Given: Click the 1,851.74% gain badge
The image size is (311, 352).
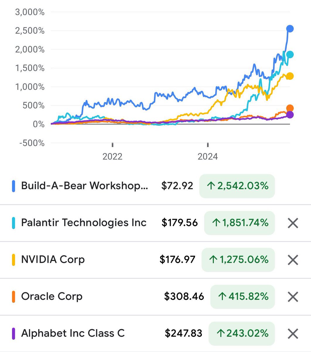Looking at the screenshot, I should coord(240,223).
